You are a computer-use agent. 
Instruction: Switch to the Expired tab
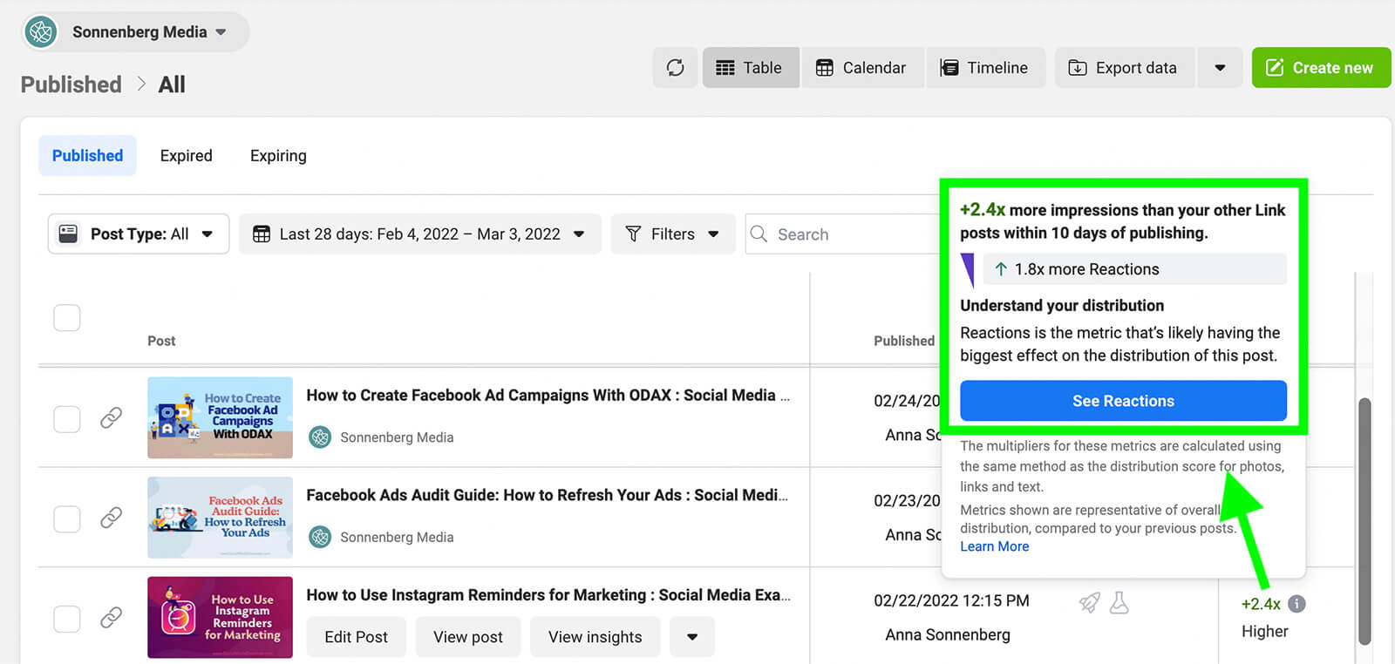[x=186, y=156]
